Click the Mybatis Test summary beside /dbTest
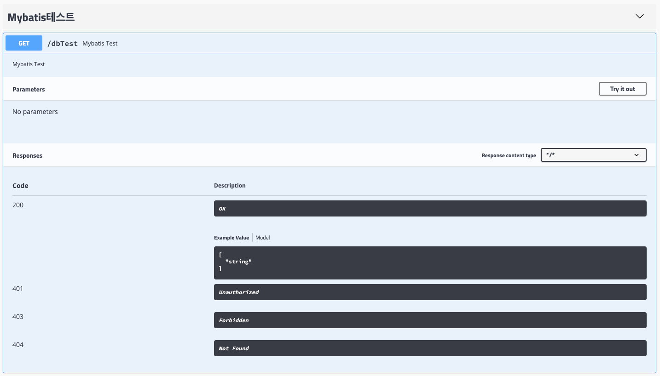Viewport: 660px width, 376px height. point(100,43)
